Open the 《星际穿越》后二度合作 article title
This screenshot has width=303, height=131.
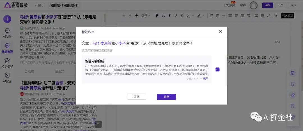point(48,85)
